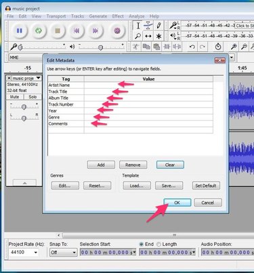Image resolution: width=254 pixels, height=273 pixels.
Task: Click the Template Load... button
Action: (137, 186)
